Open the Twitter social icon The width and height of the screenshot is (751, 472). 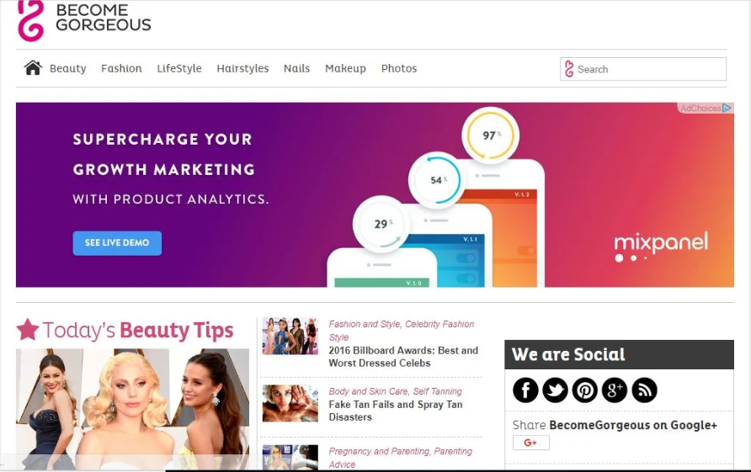(x=555, y=390)
